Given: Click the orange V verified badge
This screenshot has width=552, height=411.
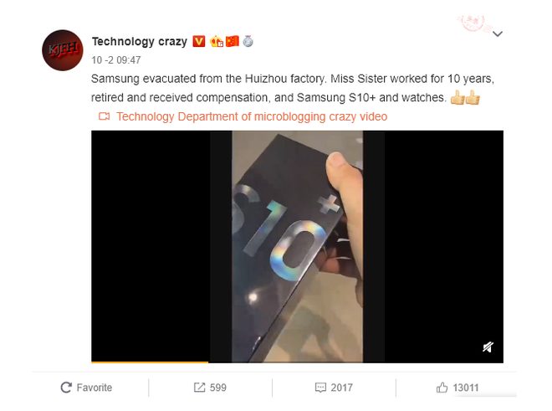Looking at the screenshot, I should click(x=199, y=42).
